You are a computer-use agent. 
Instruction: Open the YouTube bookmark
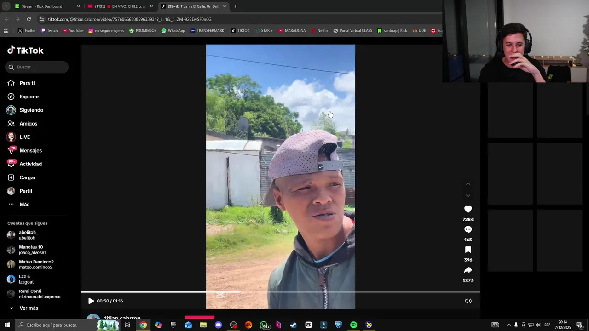coord(73,31)
